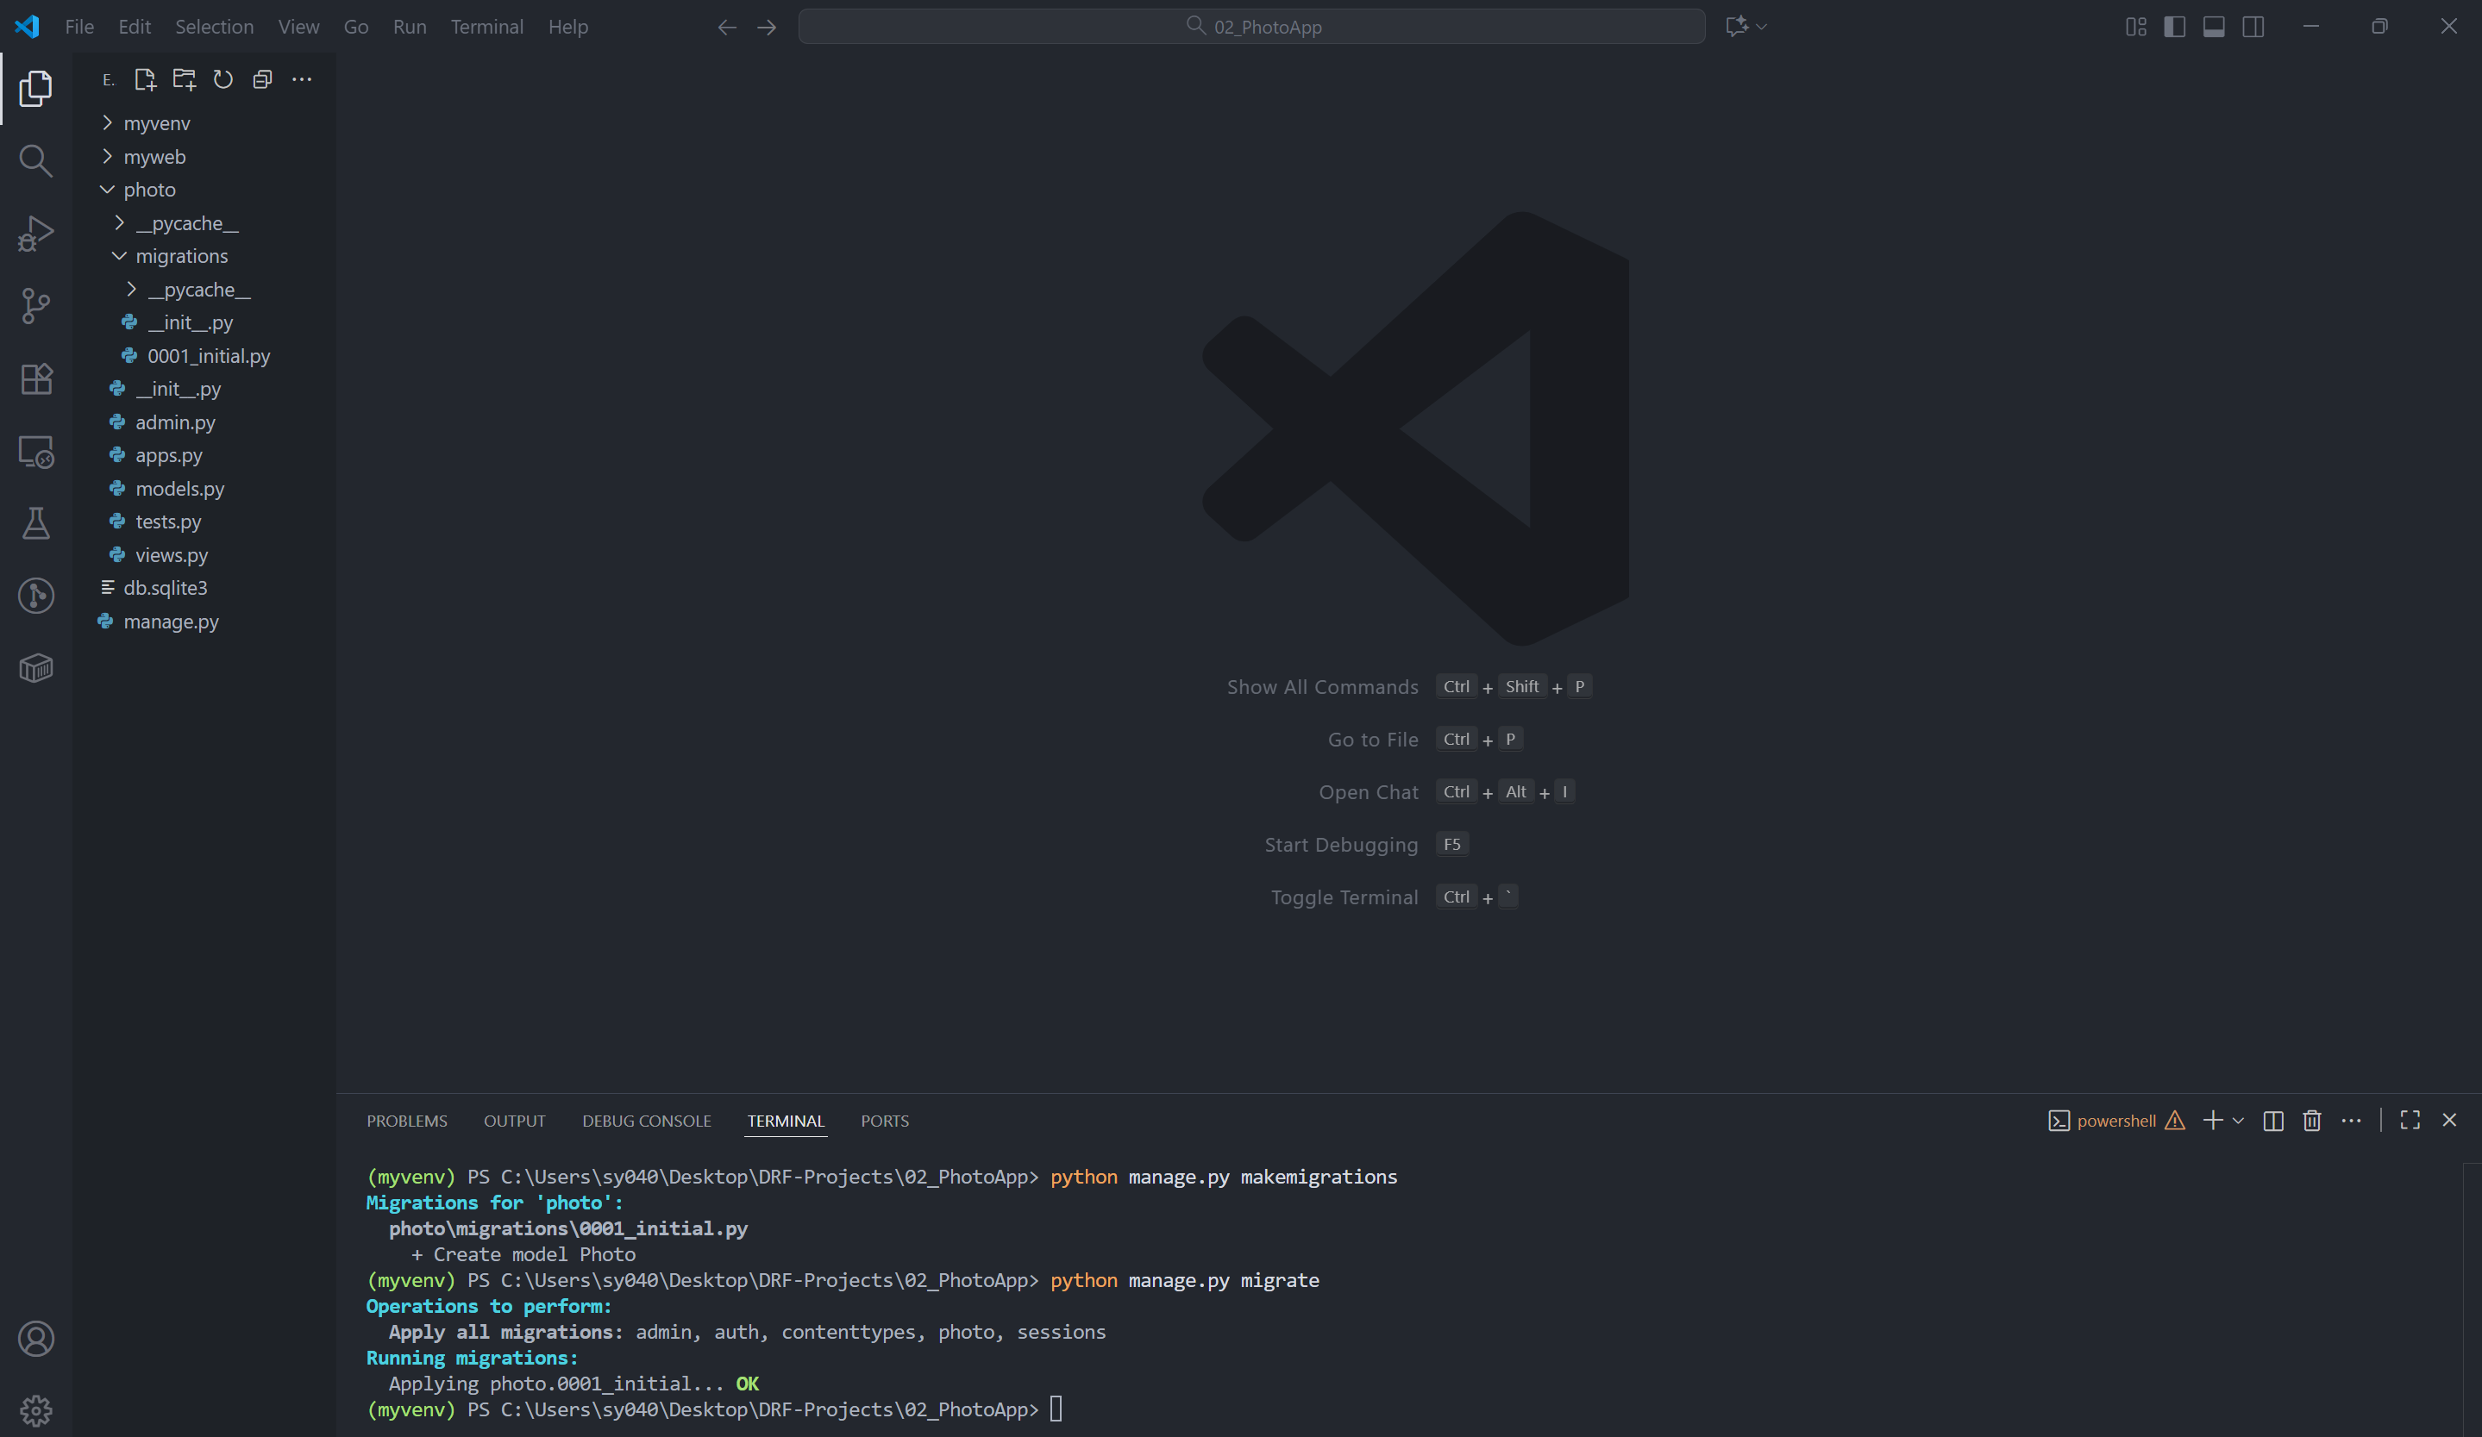Collapse the migrations folder
2482x1437 pixels.
point(180,256)
